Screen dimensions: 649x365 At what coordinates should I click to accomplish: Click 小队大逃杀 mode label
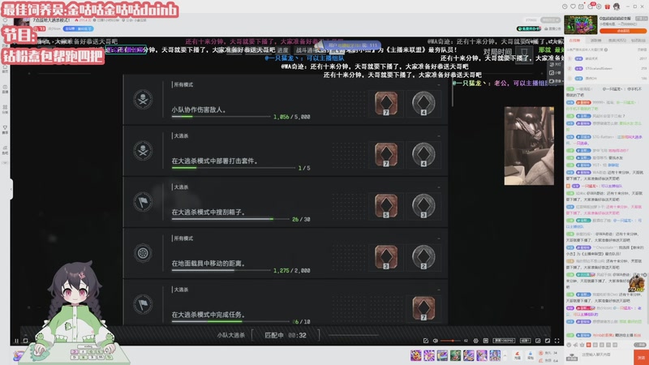coord(231,335)
